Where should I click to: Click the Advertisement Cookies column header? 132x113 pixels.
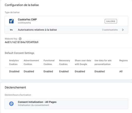coord(31,62)
